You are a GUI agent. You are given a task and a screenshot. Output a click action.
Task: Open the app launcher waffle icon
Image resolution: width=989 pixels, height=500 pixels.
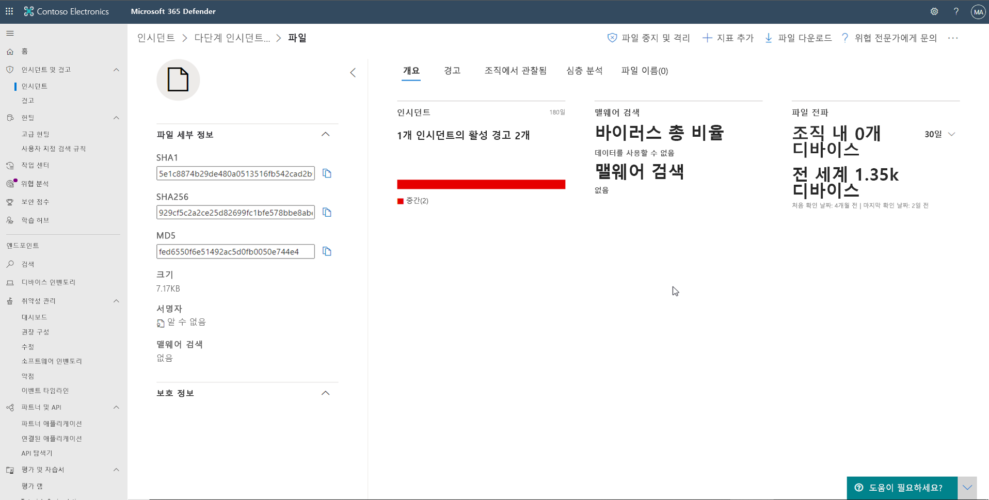[9, 11]
